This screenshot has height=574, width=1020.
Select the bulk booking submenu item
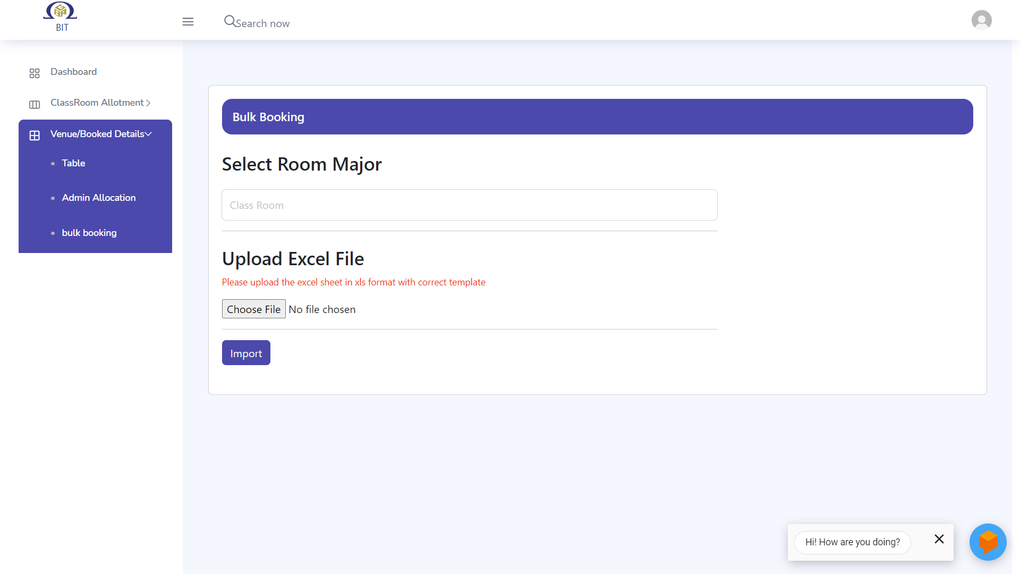tap(89, 233)
